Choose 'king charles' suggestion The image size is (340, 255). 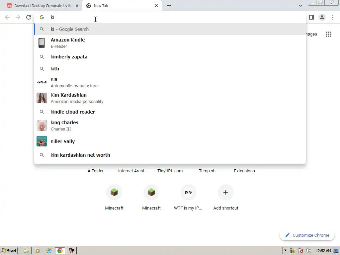(170, 126)
